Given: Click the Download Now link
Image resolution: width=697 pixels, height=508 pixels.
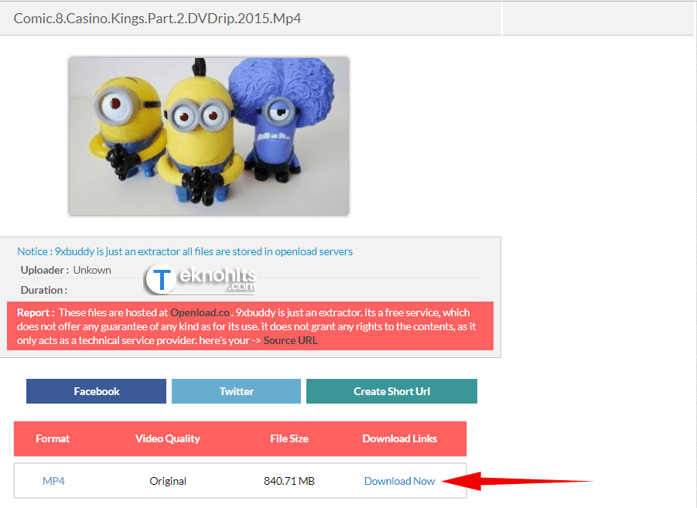Looking at the screenshot, I should pos(399,481).
